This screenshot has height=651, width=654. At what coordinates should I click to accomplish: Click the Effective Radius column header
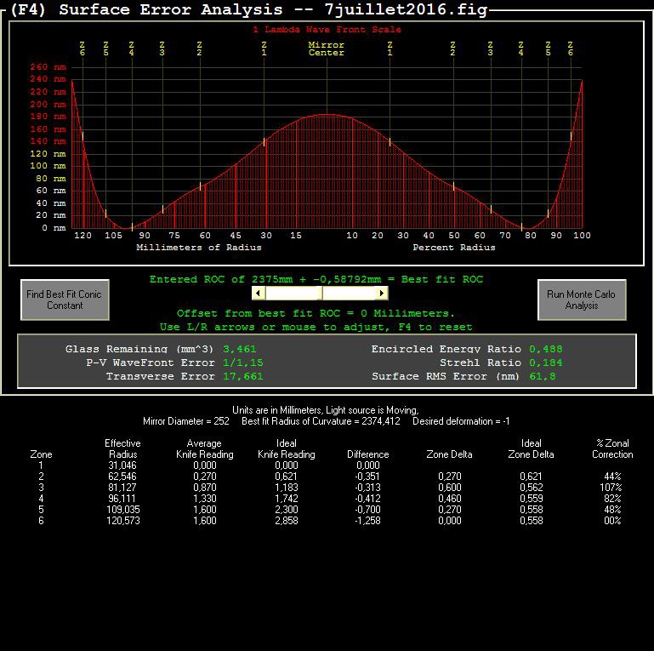(122, 448)
